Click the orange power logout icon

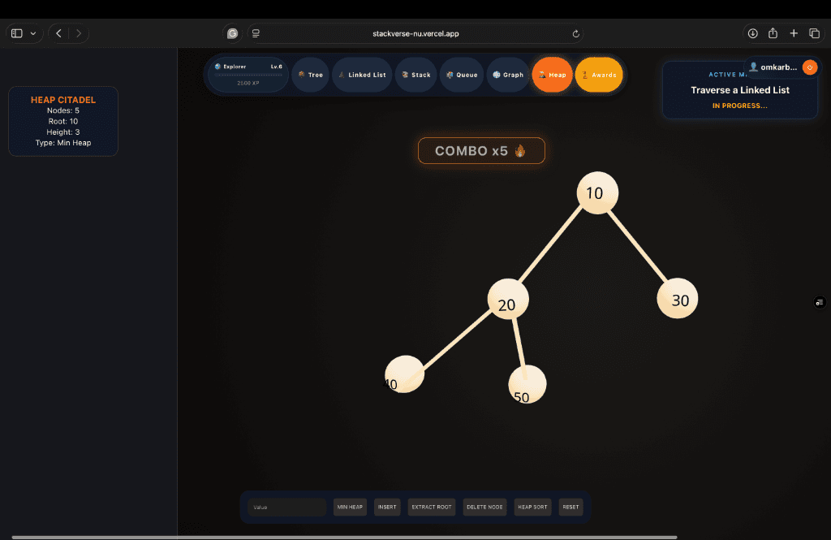(x=810, y=67)
